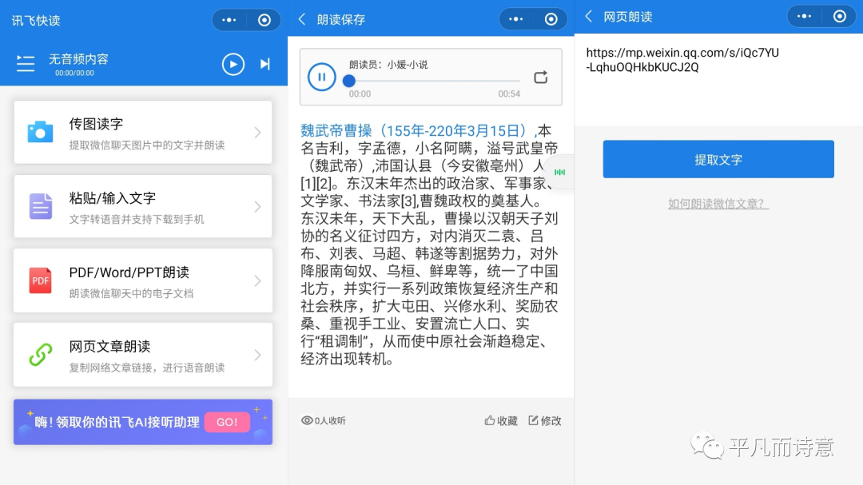The width and height of the screenshot is (863, 485).
Task: Open the 网页文章朗读 entry title
Action: (x=109, y=347)
